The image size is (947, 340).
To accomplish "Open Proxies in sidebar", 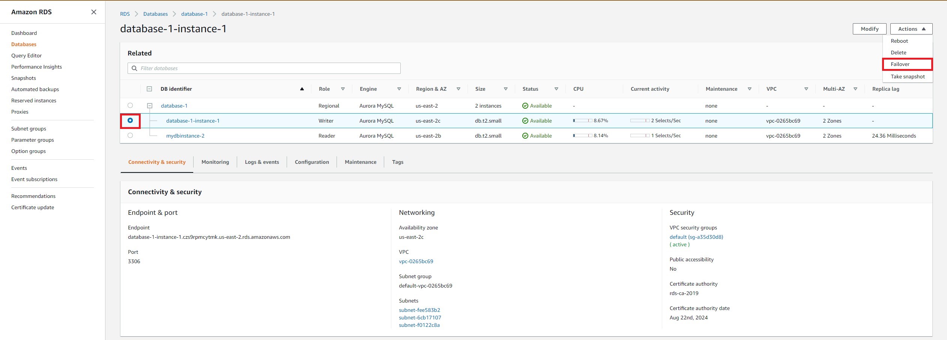I will [20, 112].
